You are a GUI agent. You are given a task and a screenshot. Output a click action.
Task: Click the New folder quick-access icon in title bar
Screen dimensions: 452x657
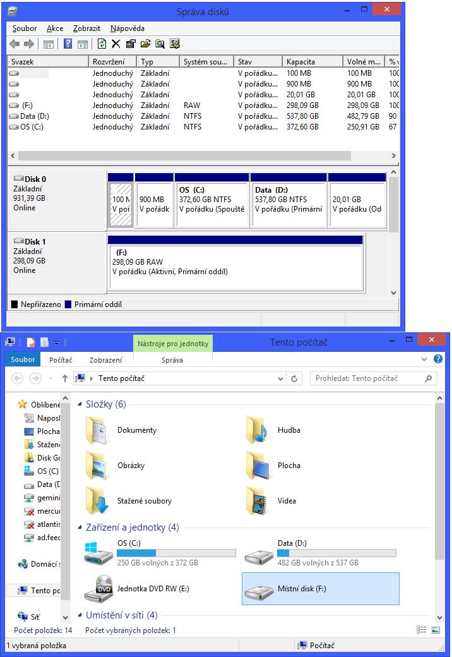44,342
